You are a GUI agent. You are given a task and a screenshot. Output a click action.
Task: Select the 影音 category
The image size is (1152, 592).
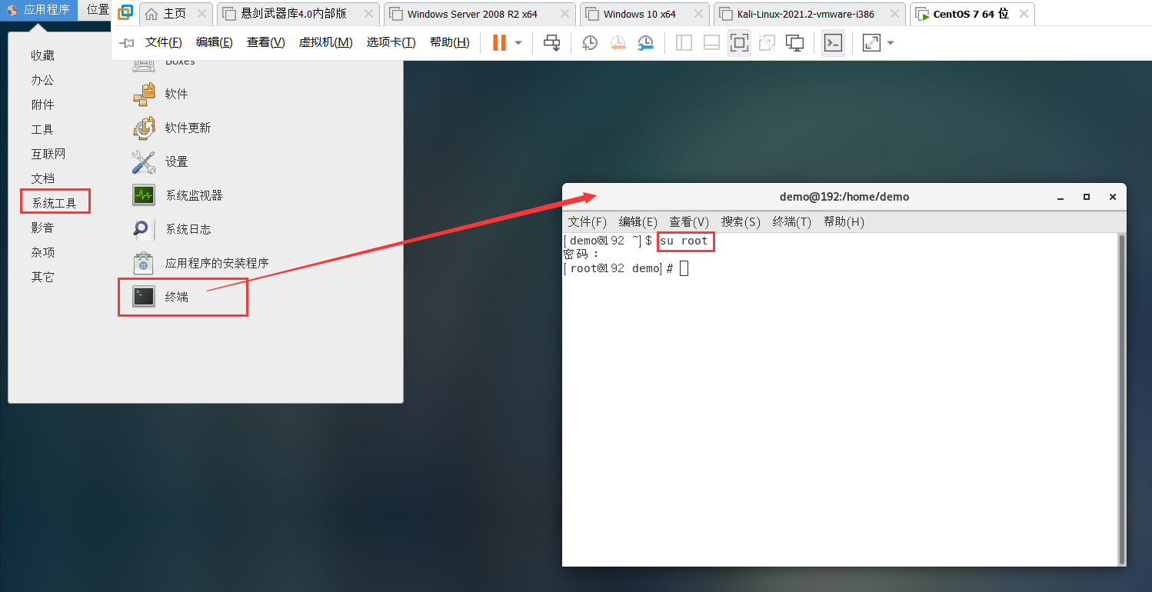tap(43, 228)
